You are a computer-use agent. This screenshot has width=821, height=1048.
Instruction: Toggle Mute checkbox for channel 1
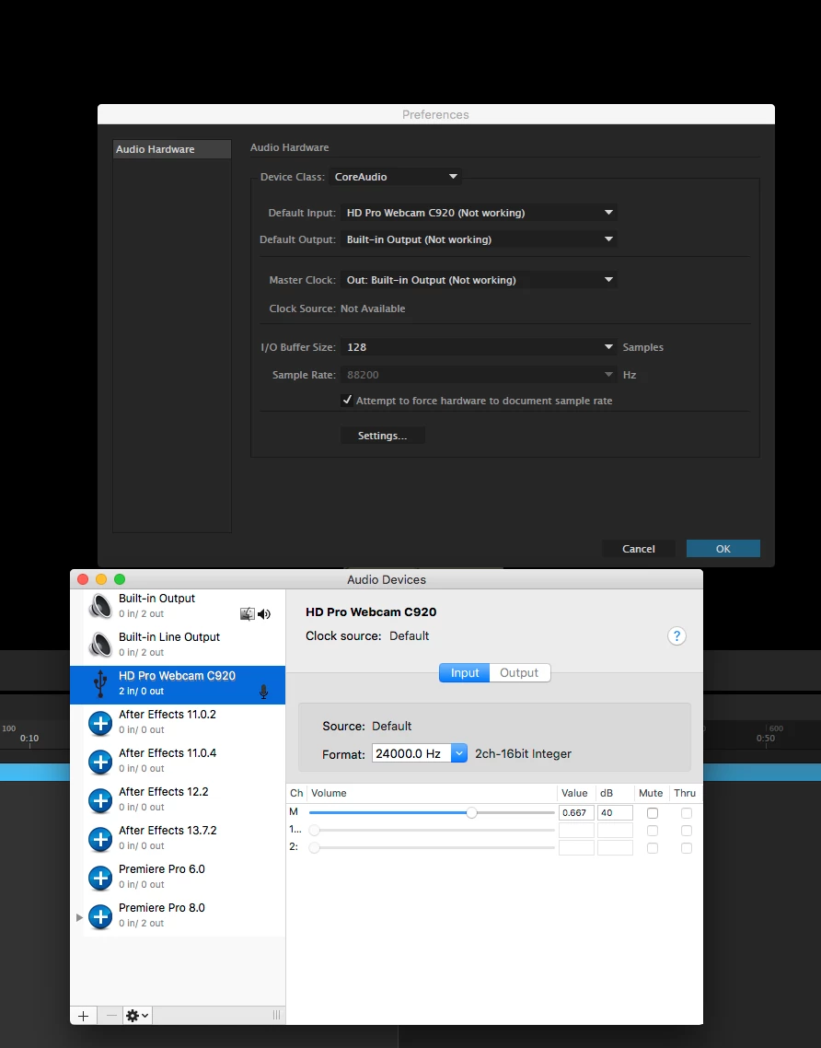click(x=653, y=830)
